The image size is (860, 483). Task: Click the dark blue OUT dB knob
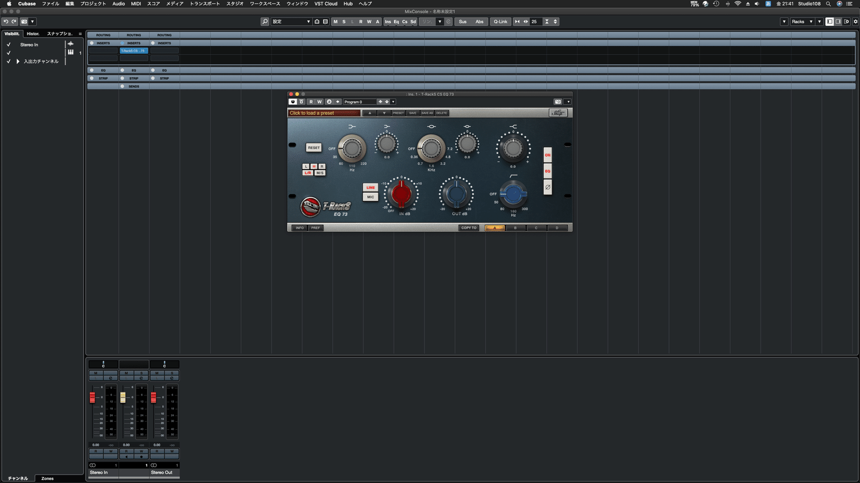456,194
